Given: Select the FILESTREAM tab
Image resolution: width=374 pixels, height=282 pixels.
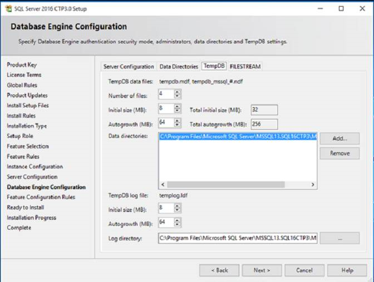Looking at the screenshot, I should 245,67.
